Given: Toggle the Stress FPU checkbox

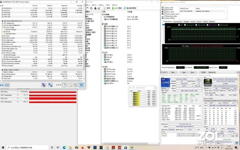Looking at the screenshot, I should (164, 9).
